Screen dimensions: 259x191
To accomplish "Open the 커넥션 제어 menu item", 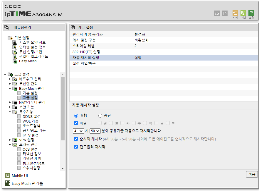I will 32,159.
